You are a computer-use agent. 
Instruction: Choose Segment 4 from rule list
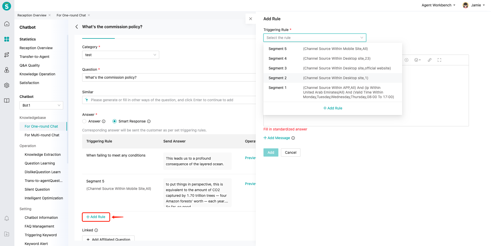tap(333, 58)
